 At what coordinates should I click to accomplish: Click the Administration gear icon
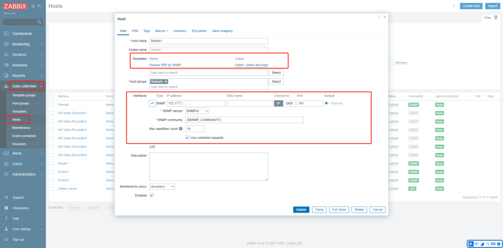coord(6,174)
